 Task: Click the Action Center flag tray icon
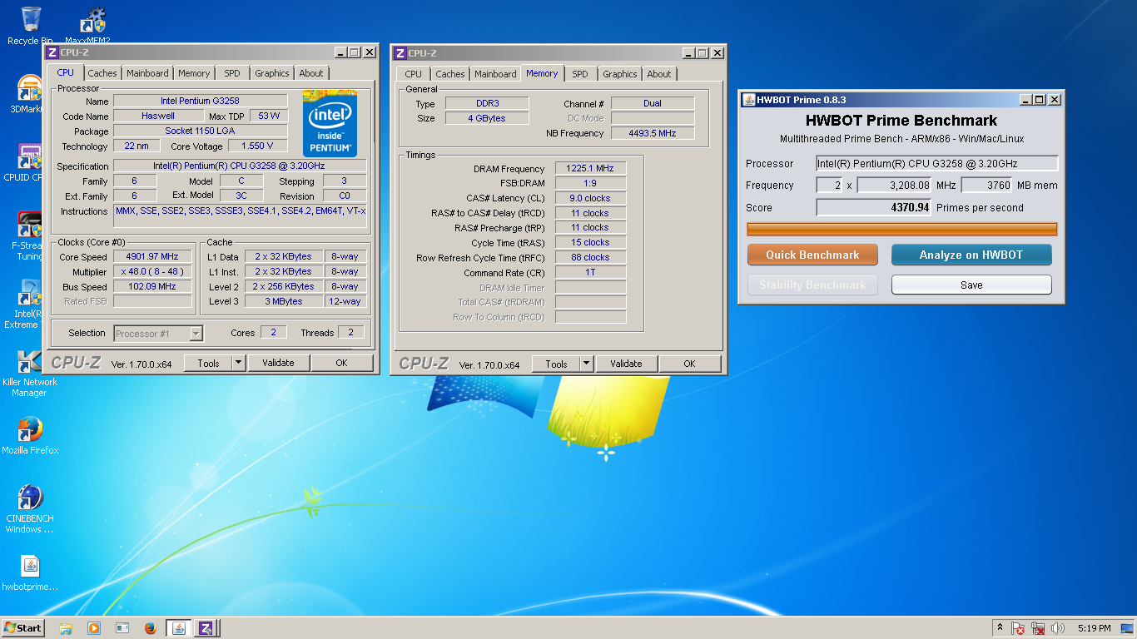coord(1018,628)
